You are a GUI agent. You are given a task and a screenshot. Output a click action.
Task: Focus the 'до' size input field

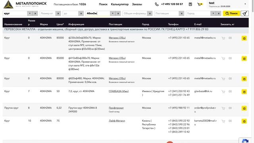[x=71, y=14]
